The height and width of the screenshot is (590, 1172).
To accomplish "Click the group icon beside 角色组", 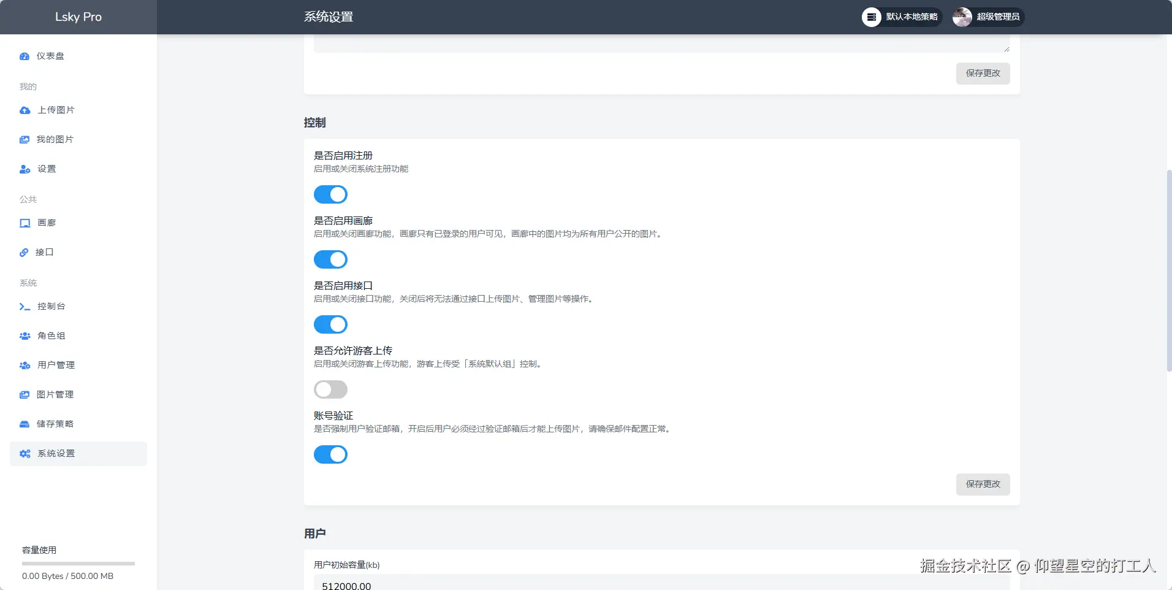I will pos(25,336).
